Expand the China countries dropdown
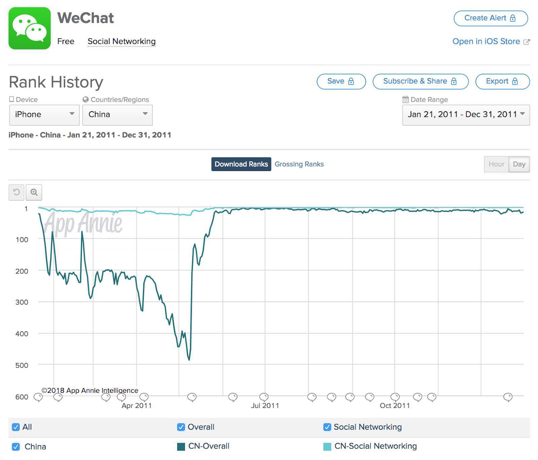The image size is (538, 460). point(117,115)
